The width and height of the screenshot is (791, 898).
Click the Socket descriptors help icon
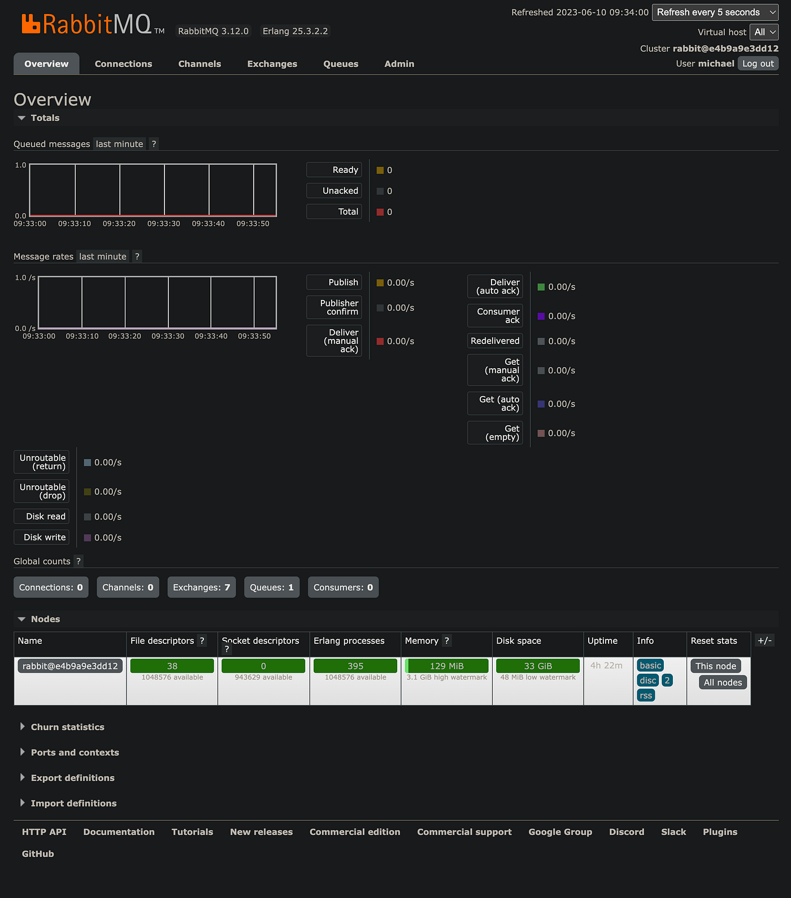coord(227,649)
